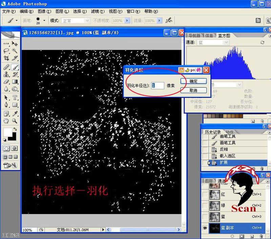Screen dimensions: 271x239
Task: Select the History Brush tool
Action: pyautogui.click(x=15, y=74)
